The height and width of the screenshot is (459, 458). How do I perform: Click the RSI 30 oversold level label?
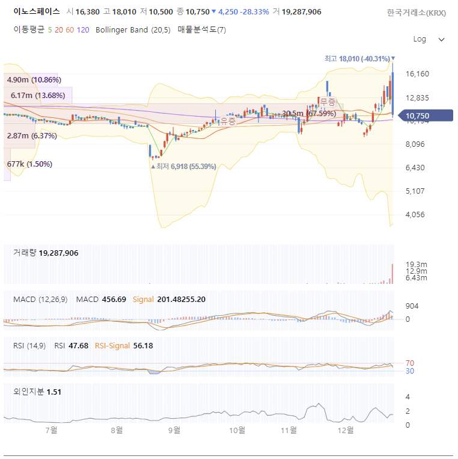click(x=410, y=371)
